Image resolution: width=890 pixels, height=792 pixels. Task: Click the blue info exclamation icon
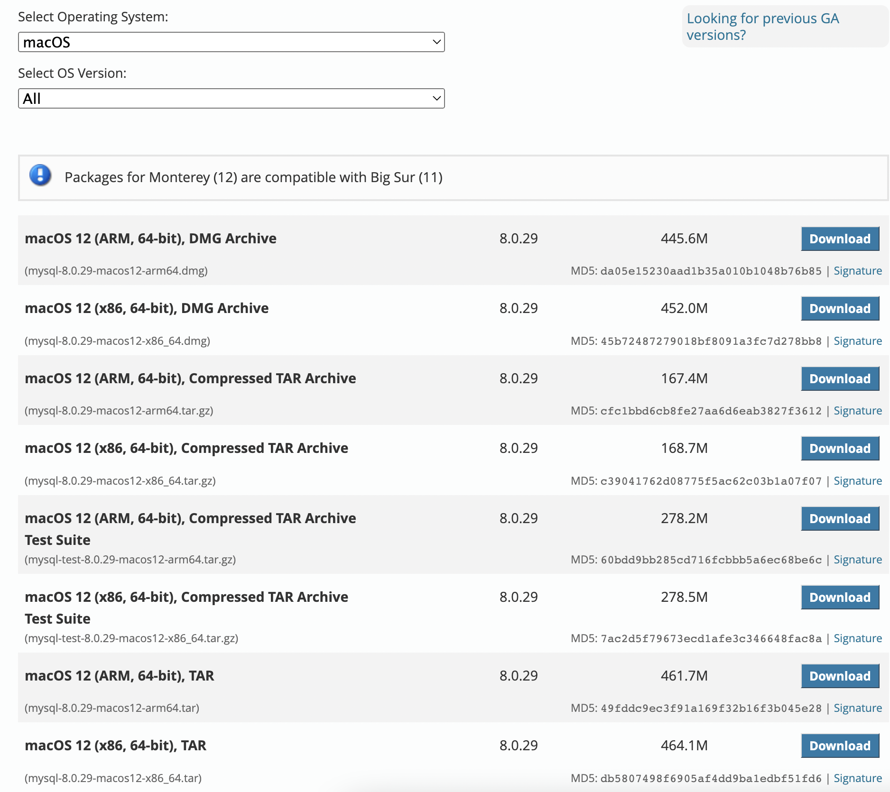coord(40,175)
